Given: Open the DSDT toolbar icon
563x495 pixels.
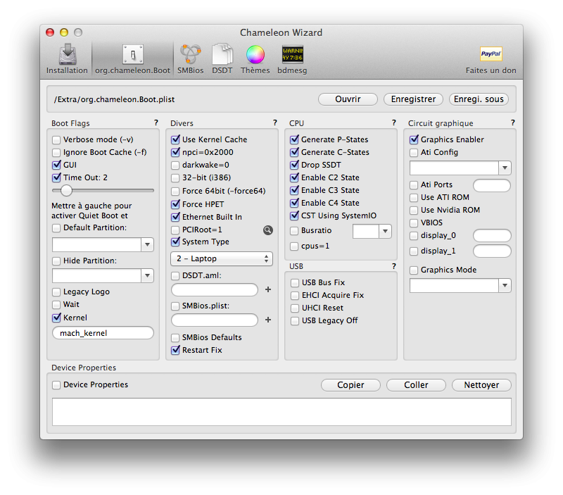Looking at the screenshot, I should tap(222, 56).
